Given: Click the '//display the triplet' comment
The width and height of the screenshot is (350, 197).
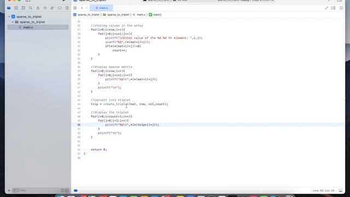Looking at the screenshot, I should coord(109,113).
